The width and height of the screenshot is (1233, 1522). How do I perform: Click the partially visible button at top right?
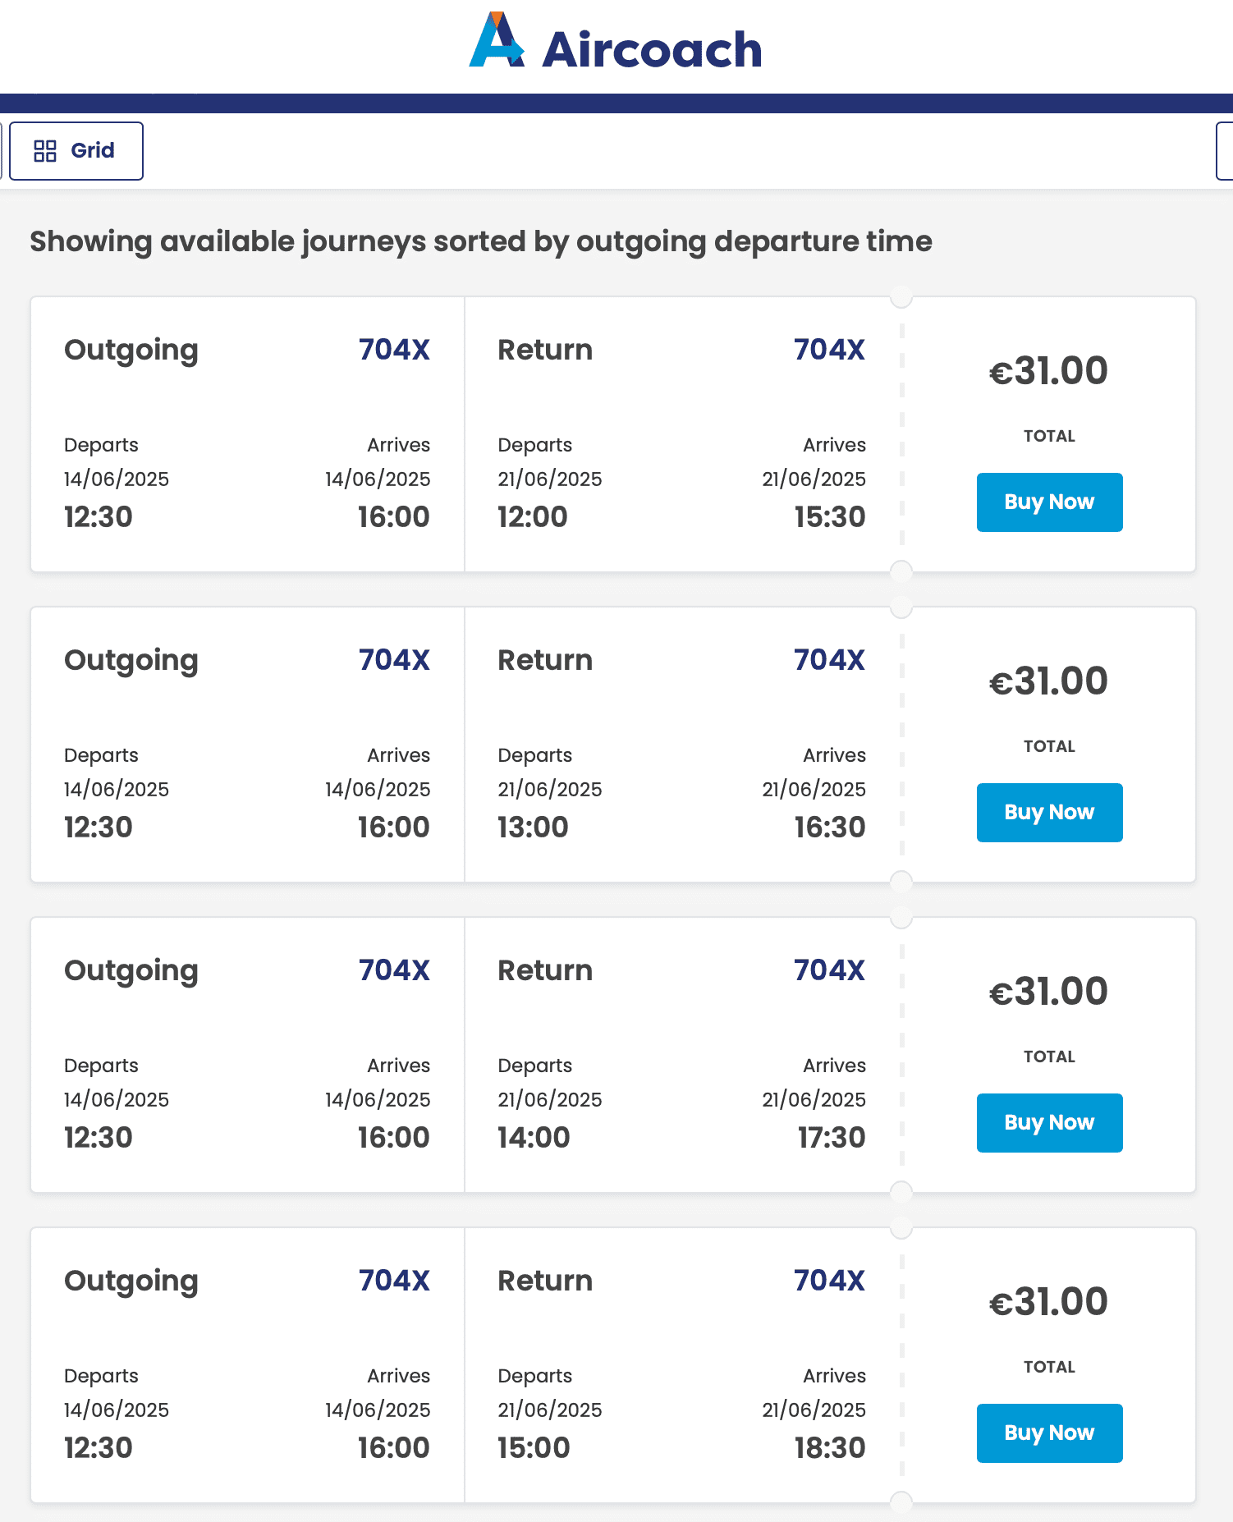(x=1225, y=151)
